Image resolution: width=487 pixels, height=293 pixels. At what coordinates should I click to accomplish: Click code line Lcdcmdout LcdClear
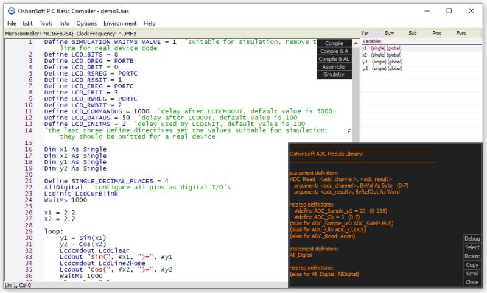94,250
